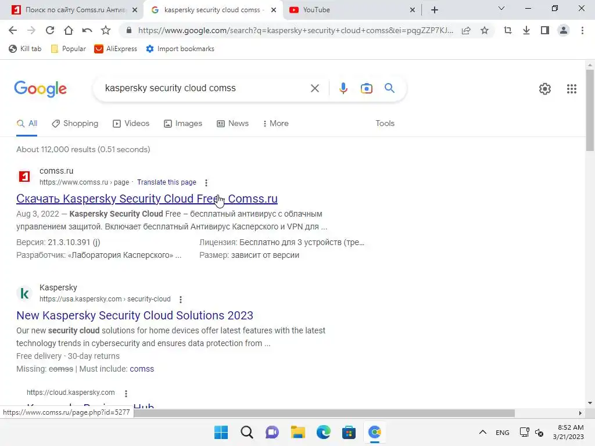Open the Windows Start menu
The height and width of the screenshot is (446, 595).
click(x=221, y=432)
